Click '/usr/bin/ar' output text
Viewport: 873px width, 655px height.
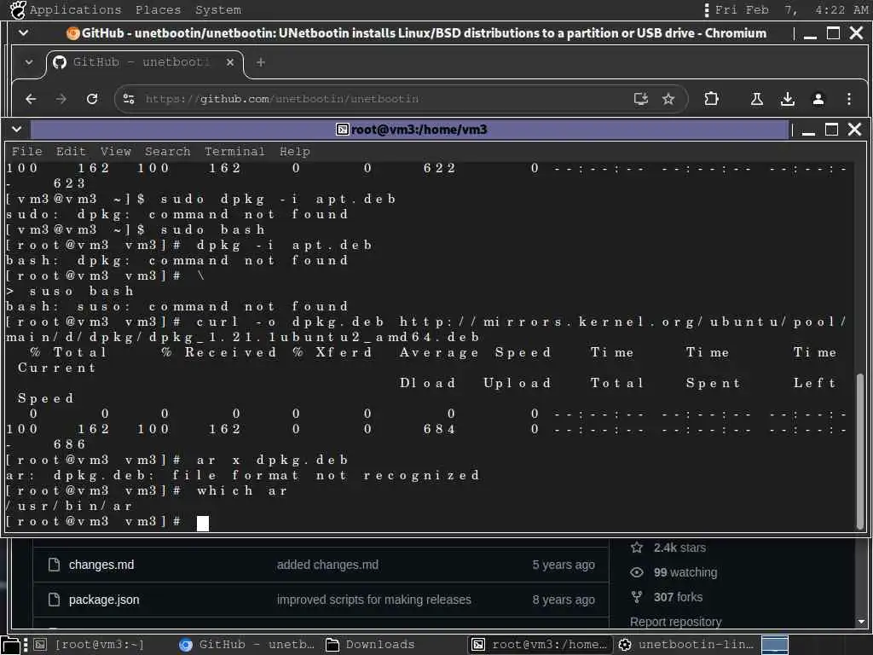(x=68, y=507)
